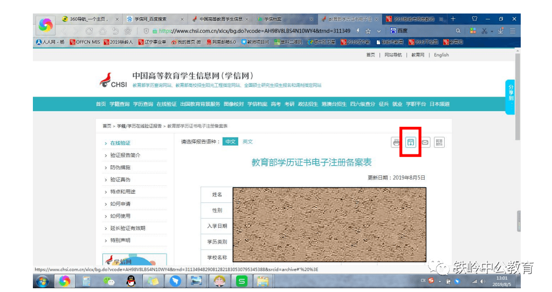
Task: Open 学籍查询 in navigation bar
Action: (x=119, y=104)
